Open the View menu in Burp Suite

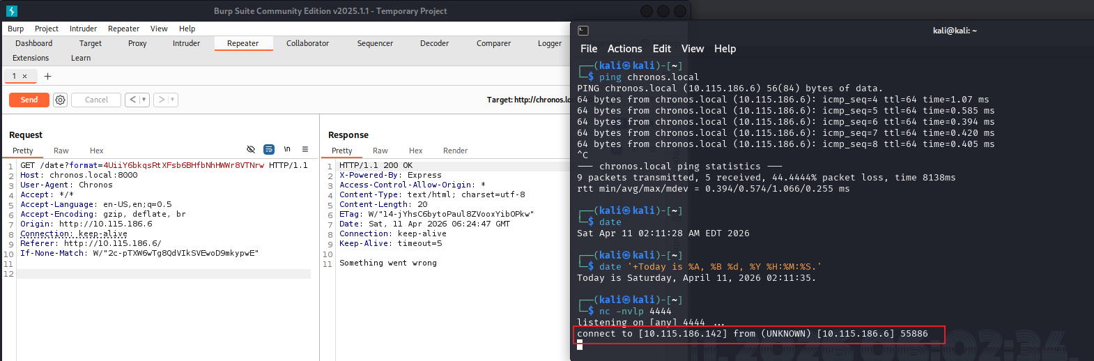click(159, 29)
